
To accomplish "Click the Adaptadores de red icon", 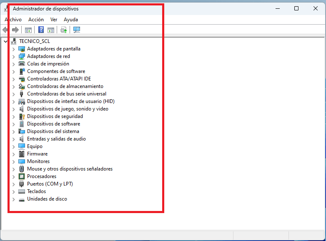I will click(x=22, y=56).
